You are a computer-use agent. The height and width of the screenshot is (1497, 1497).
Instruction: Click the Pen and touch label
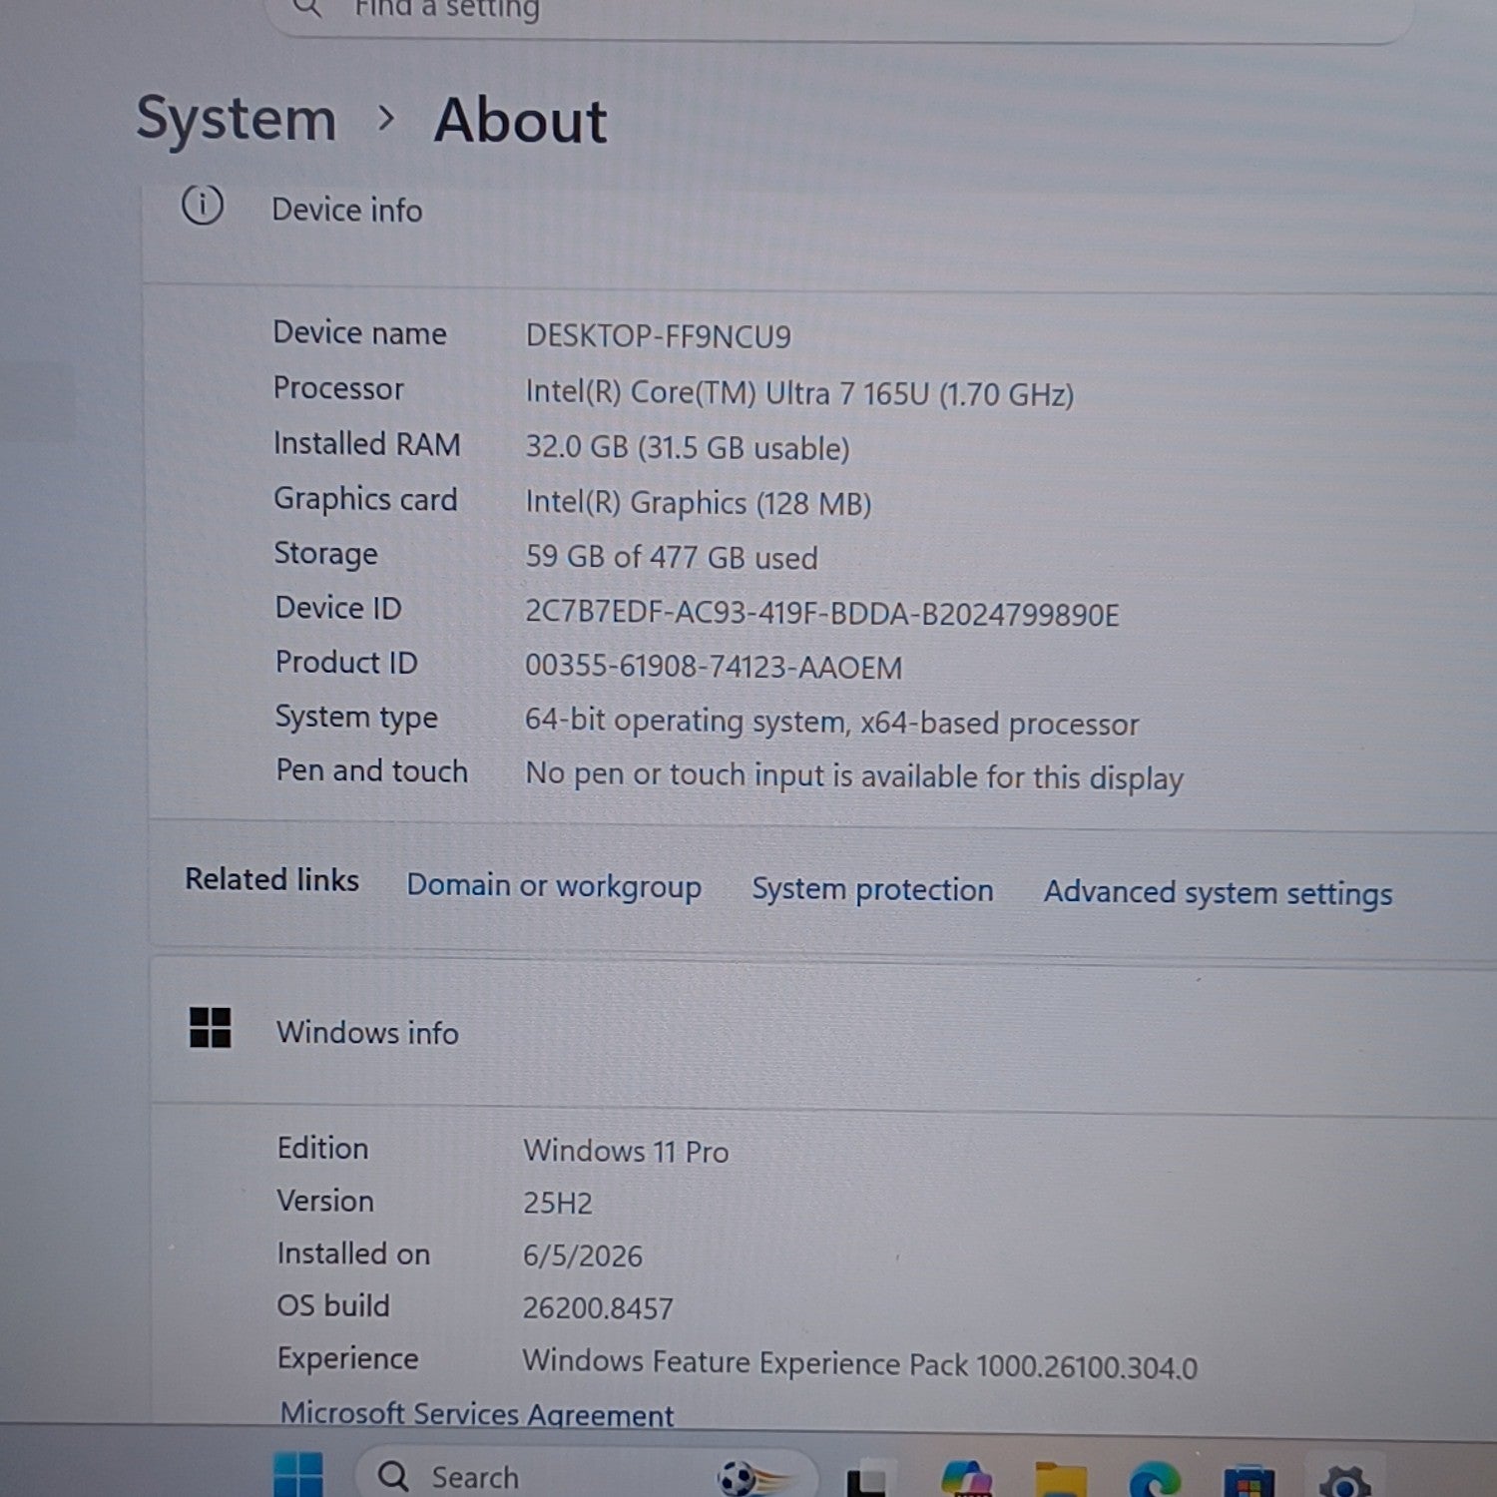pyautogui.click(x=371, y=770)
